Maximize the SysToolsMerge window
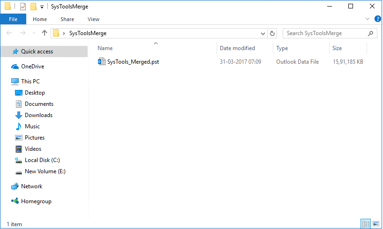 point(351,7)
